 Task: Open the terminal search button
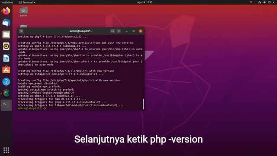click(x=113, y=31)
